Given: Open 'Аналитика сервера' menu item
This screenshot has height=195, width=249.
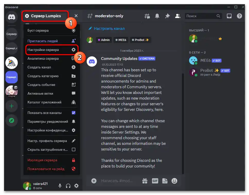Looking at the screenshot, I should pyautogui.click(x=51, y=59).
